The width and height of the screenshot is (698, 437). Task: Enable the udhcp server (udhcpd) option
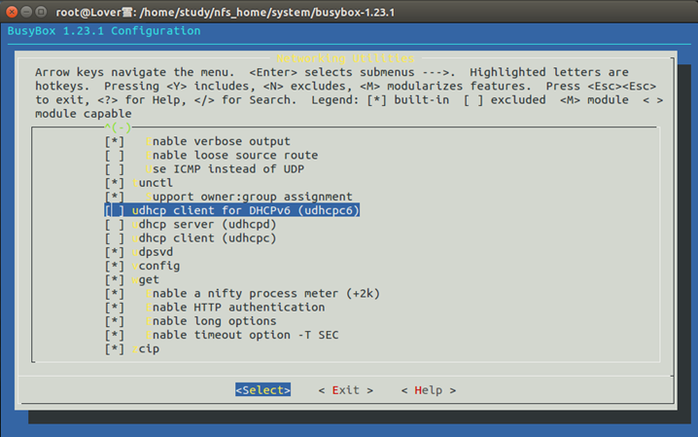click(115, 224)
